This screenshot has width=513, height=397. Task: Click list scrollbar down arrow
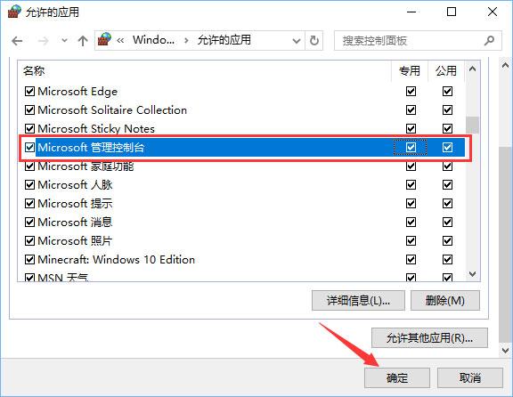click(472, 273)
